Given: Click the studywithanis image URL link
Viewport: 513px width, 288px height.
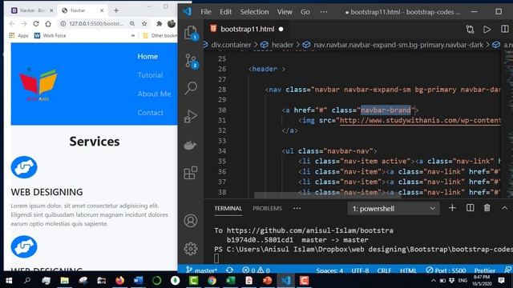Looking at the screenshot, I should click(420, 121).
